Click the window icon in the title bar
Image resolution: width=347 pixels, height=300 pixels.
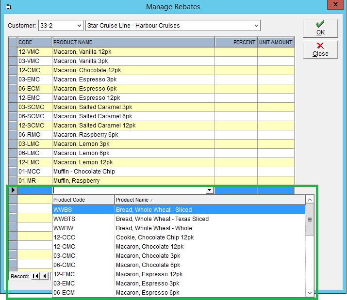(8, 7)
